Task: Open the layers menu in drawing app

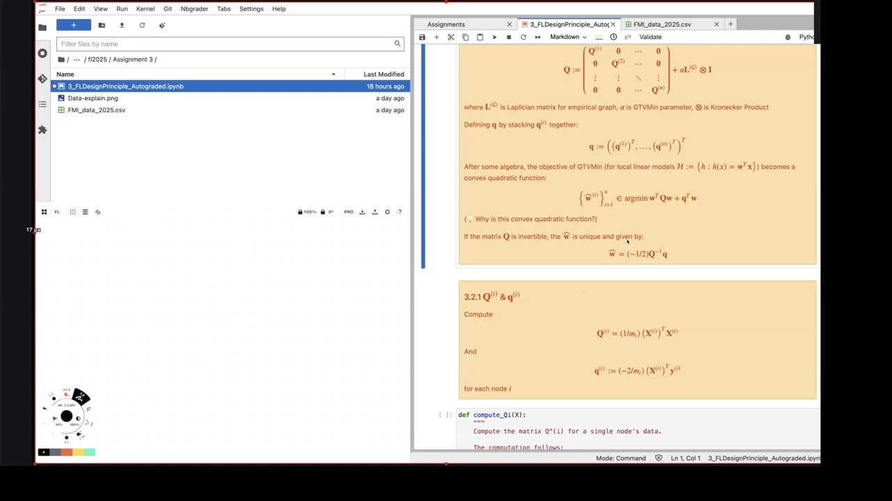Action: pos(85,212)
